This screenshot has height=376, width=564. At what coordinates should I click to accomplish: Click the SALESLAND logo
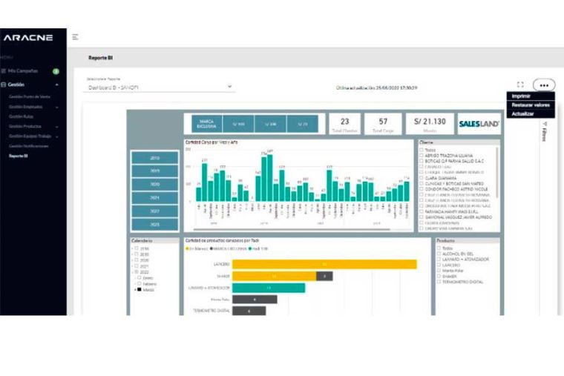(479, 124)
